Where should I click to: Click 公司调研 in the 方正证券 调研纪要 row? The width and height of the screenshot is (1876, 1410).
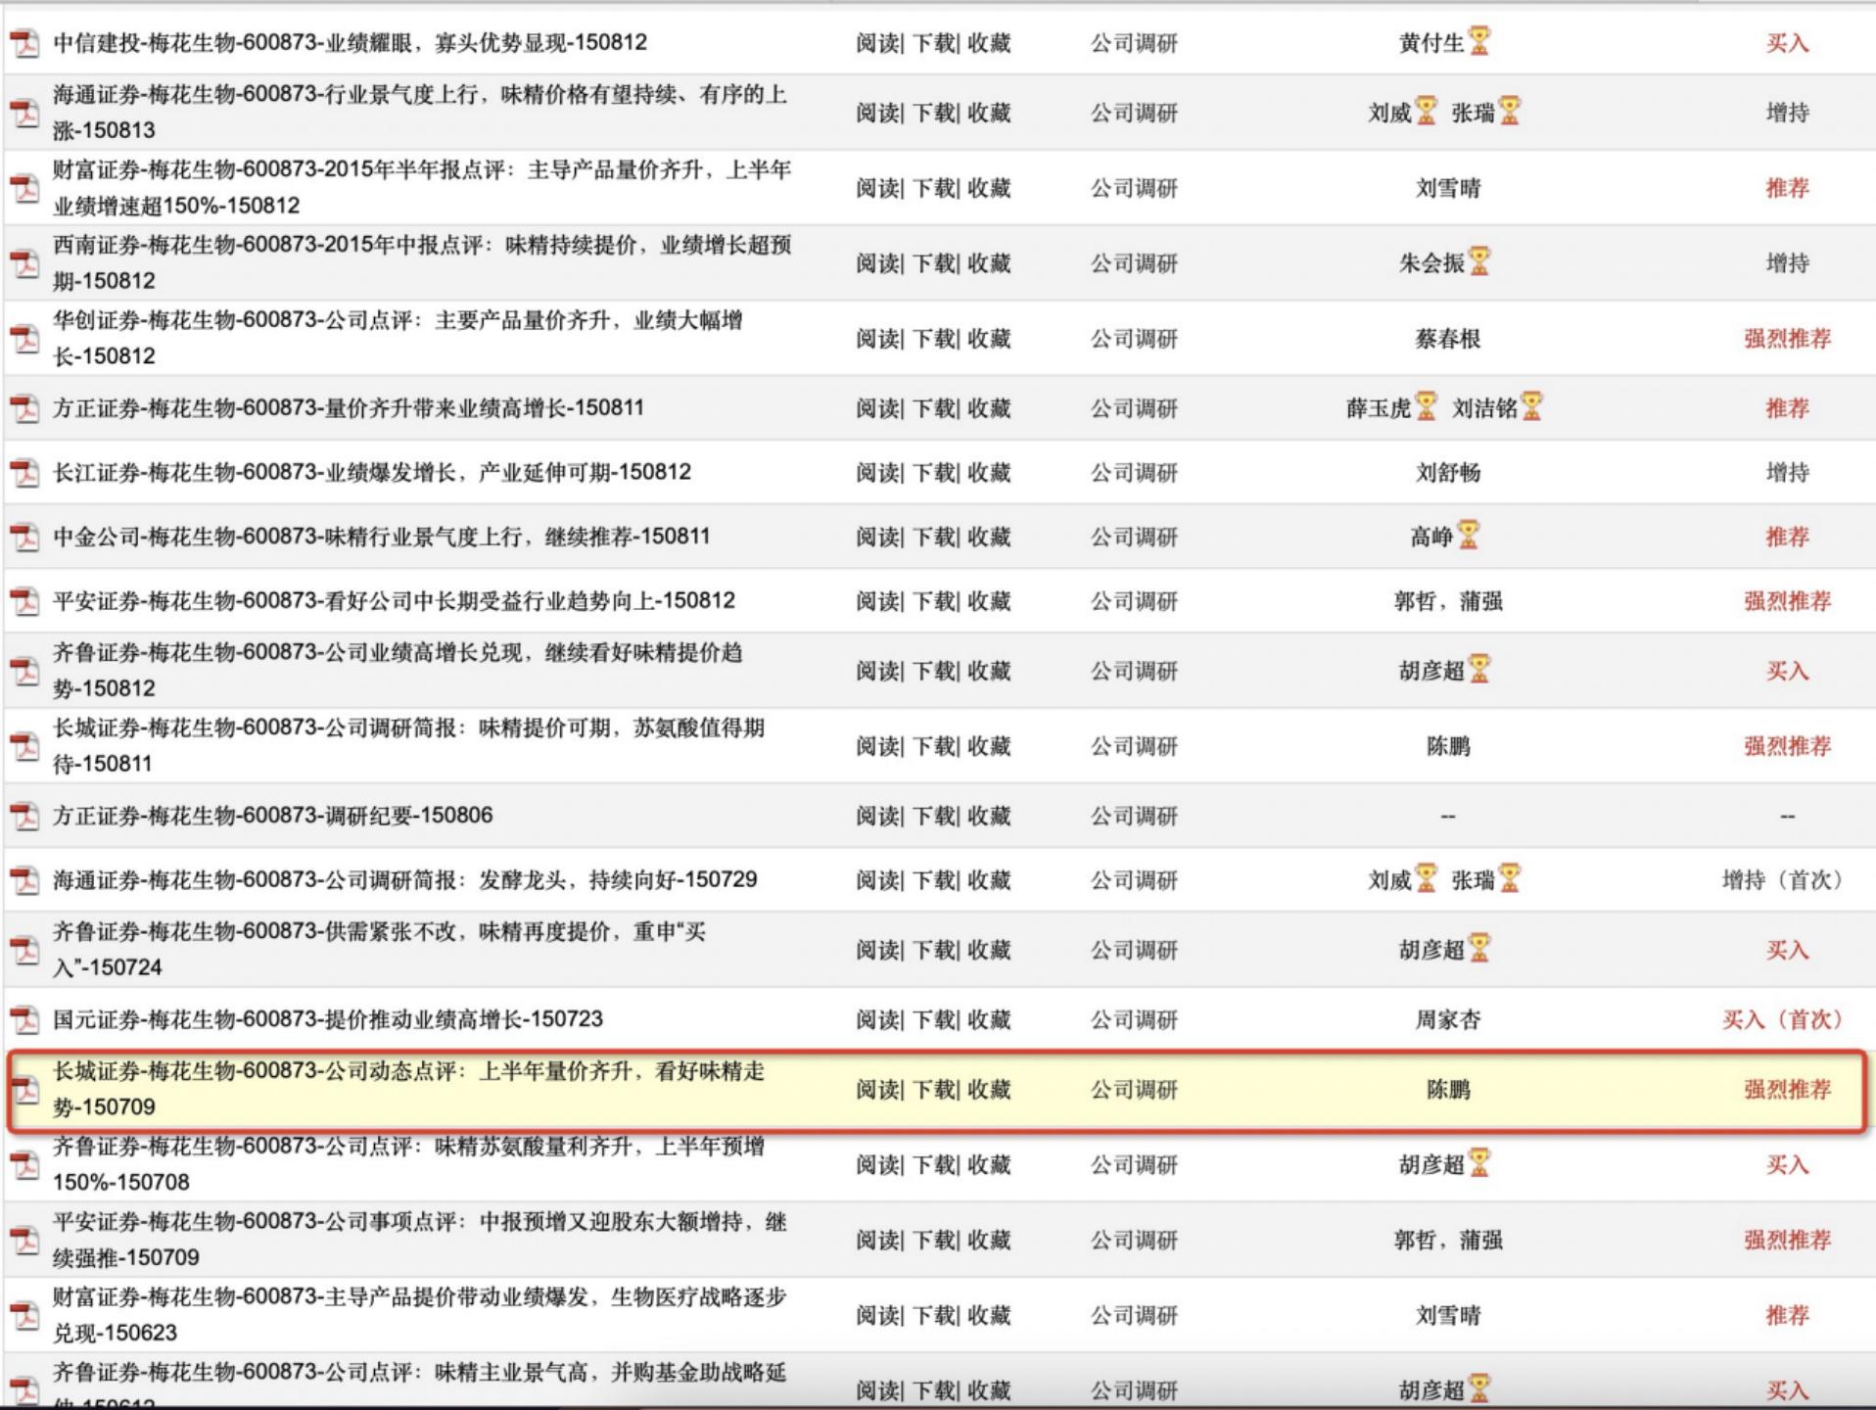[x=1135, y=816]
